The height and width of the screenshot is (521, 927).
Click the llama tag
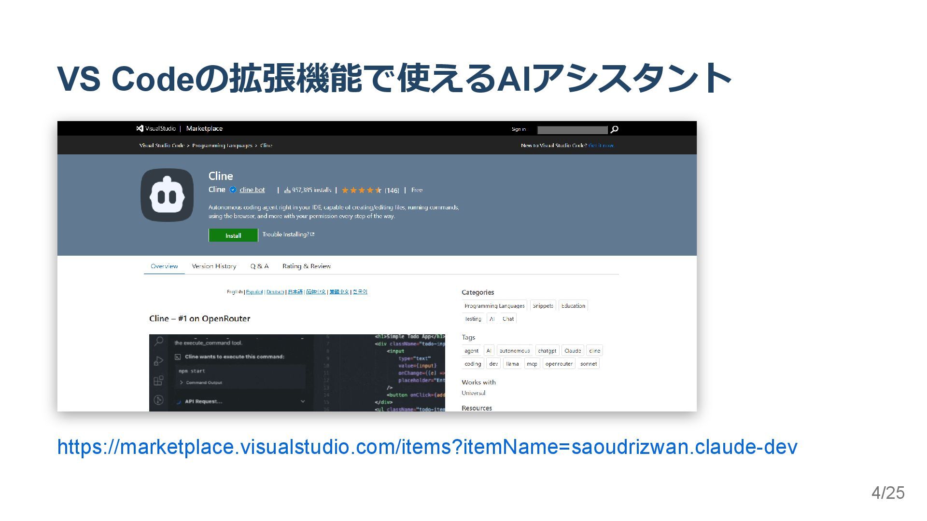[x=512, y=364]
